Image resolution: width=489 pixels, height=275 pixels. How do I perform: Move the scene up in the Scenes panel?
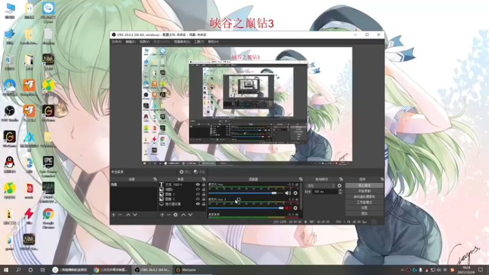coord(128,215)
